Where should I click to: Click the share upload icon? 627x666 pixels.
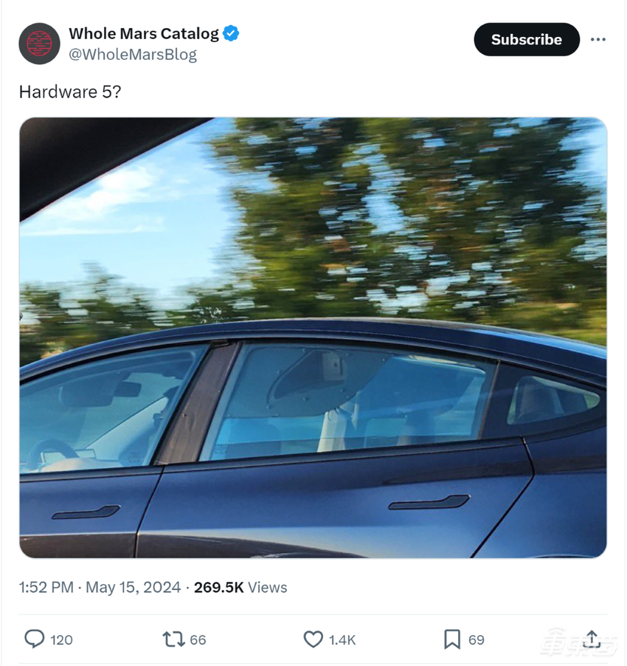pos(592,639)
